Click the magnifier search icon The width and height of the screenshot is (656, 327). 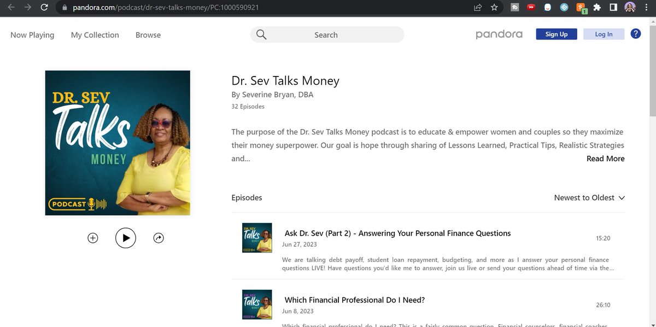point(261,34)
